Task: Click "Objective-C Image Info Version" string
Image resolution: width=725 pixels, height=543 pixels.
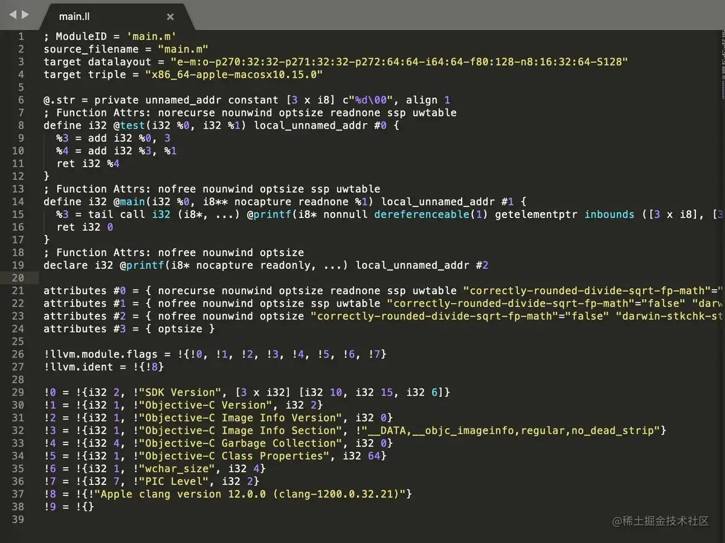Action: (240, 418)
